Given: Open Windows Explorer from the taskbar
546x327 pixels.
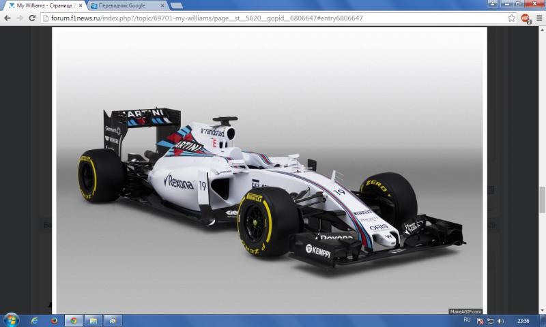Looking at the screenshot, I should [x=94, y=321].
